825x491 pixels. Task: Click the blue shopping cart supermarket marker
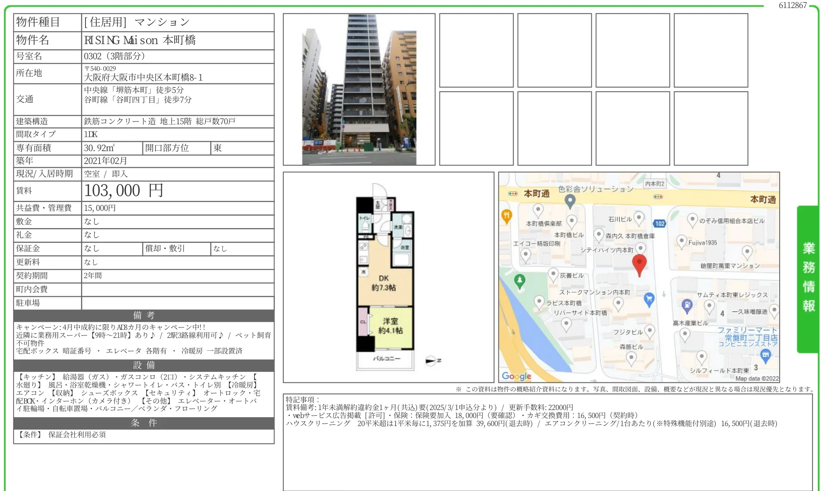click(648, 299)
